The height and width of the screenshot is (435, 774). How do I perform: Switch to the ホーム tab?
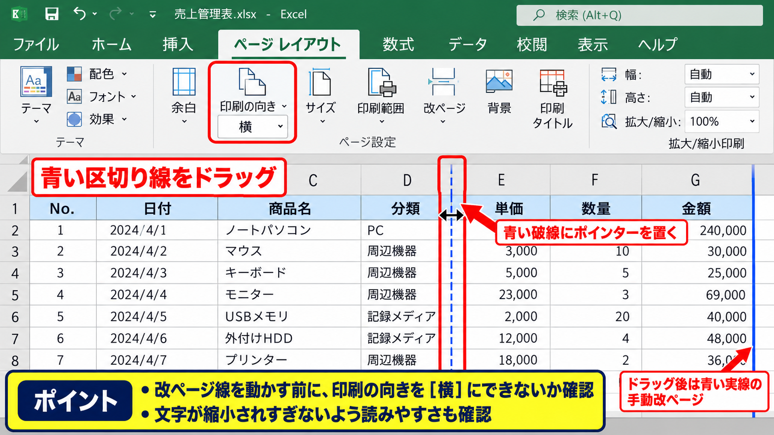tap(112, 44)
